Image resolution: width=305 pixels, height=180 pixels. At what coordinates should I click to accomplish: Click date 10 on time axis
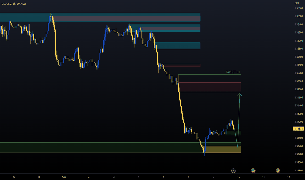pyautogui.click(x=239, y=177)
